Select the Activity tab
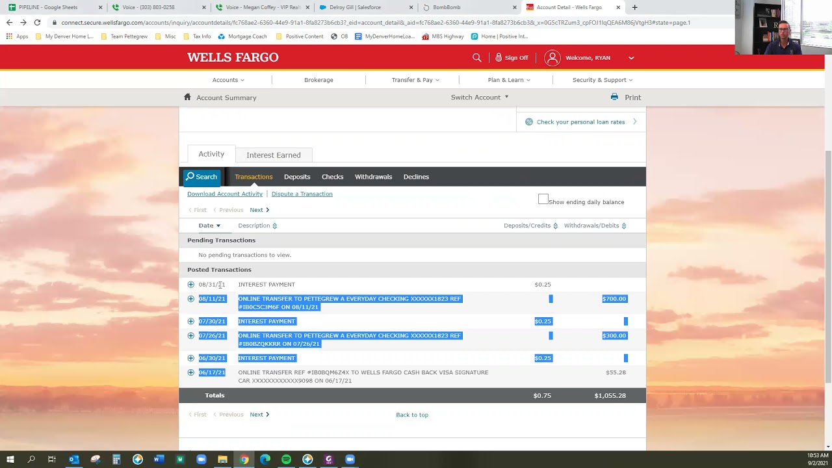The image size is (832, 468). (x=211, y=154)
